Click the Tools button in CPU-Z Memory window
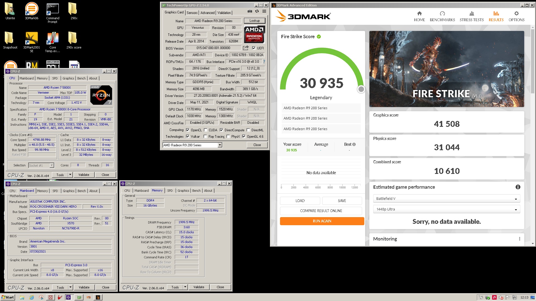 click(x=175, y=287)
